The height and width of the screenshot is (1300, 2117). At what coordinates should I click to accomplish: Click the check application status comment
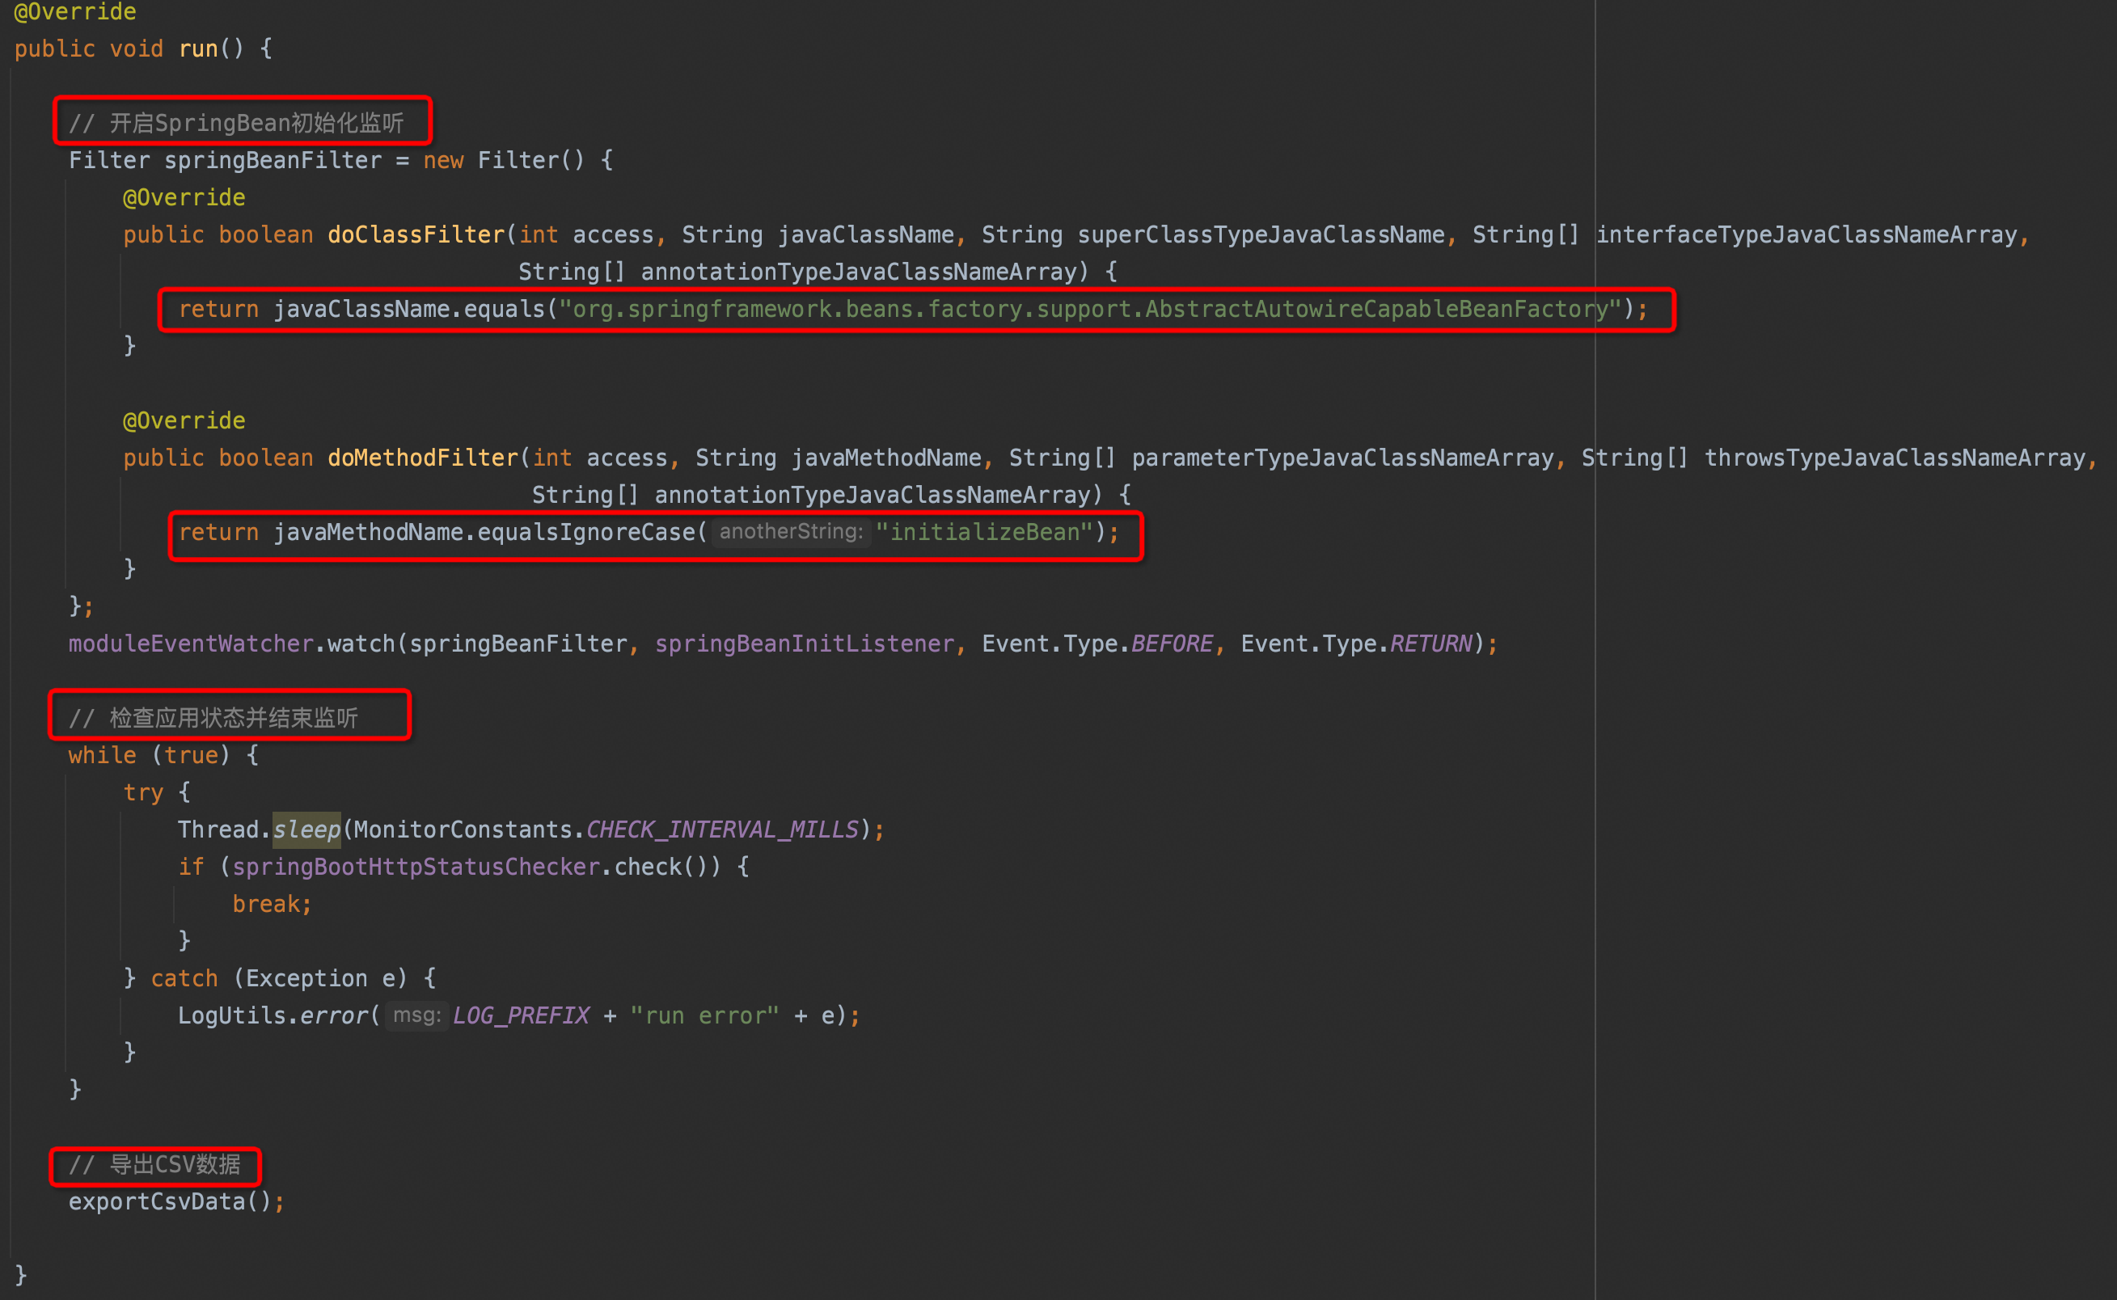(213, 718)
